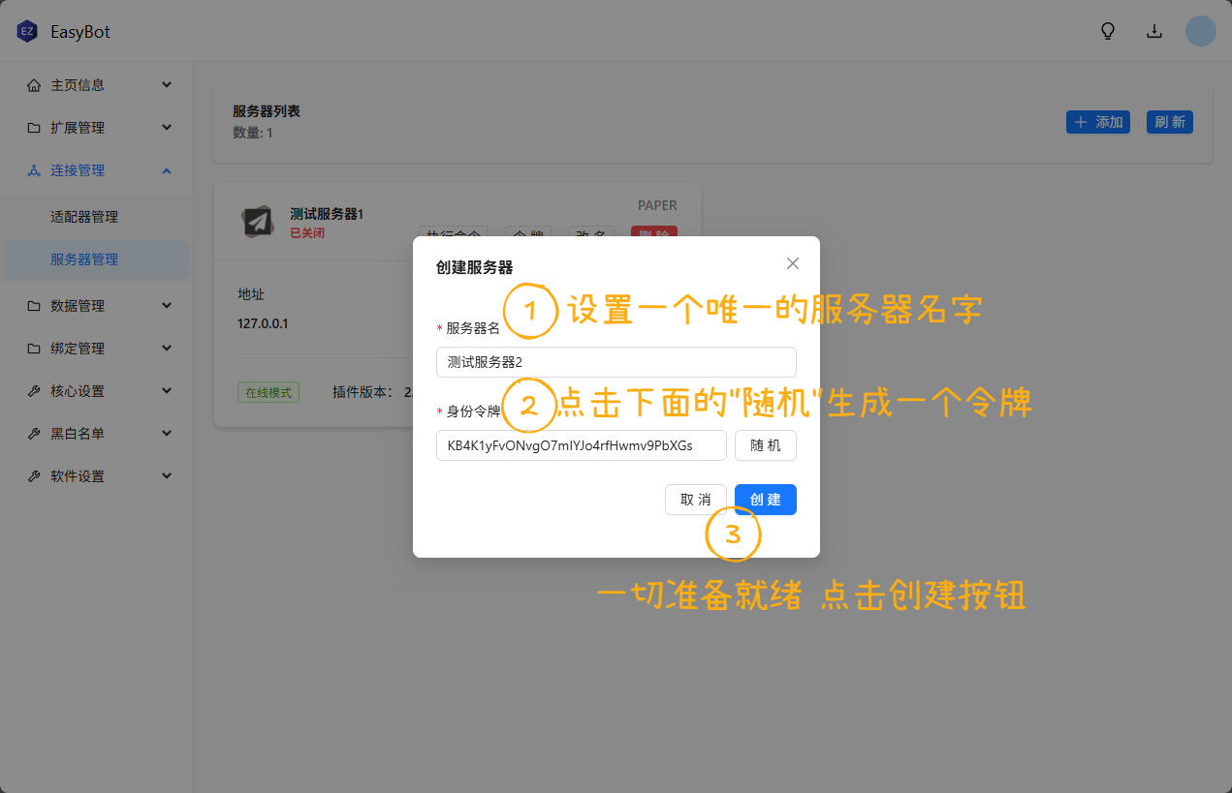Viewport: 1232px width, 793px height.
Task: Click the EasyBot logo icon
Action: 26,31
